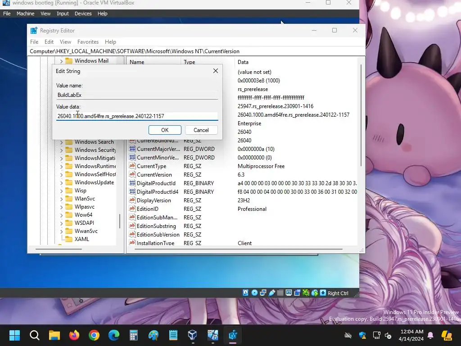Switch to VirtualBox Manager on the taskbar
The height and width of the screenshot is (346, 461).
[x=193, y=335]
